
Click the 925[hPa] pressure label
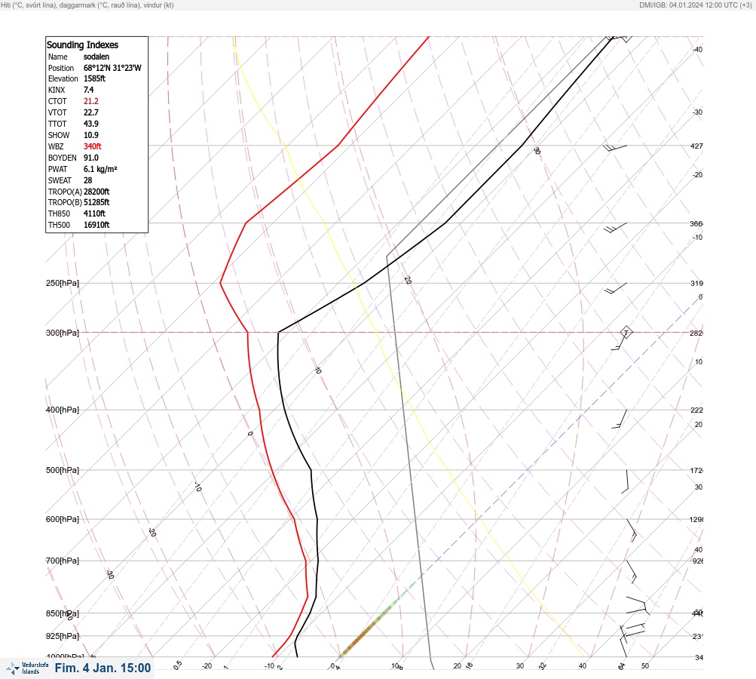pos(63,636)
